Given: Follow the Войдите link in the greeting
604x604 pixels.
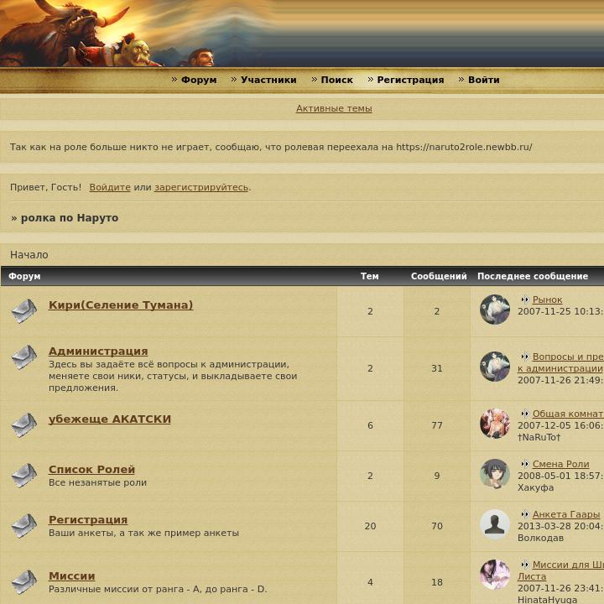Looking at the screenshot, I should click(x=110, y=187).
